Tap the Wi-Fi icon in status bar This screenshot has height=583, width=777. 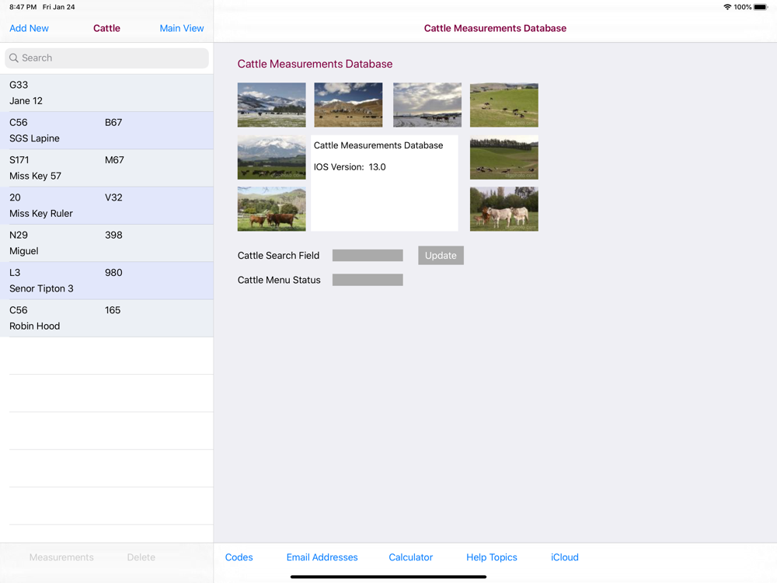(x=727, y=7)
